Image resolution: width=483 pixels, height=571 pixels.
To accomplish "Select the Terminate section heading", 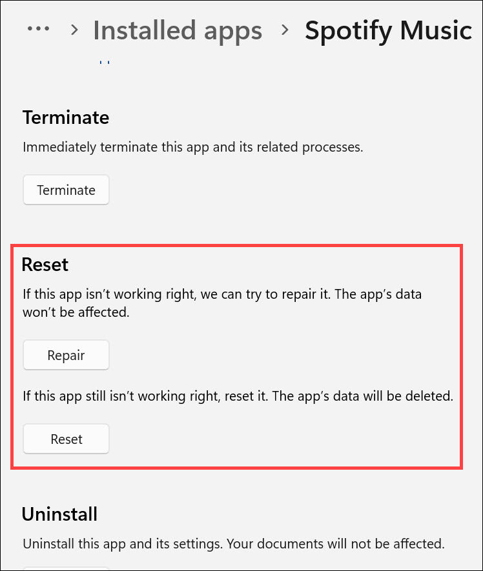I will pyautogui.click(x=66, y=117).
